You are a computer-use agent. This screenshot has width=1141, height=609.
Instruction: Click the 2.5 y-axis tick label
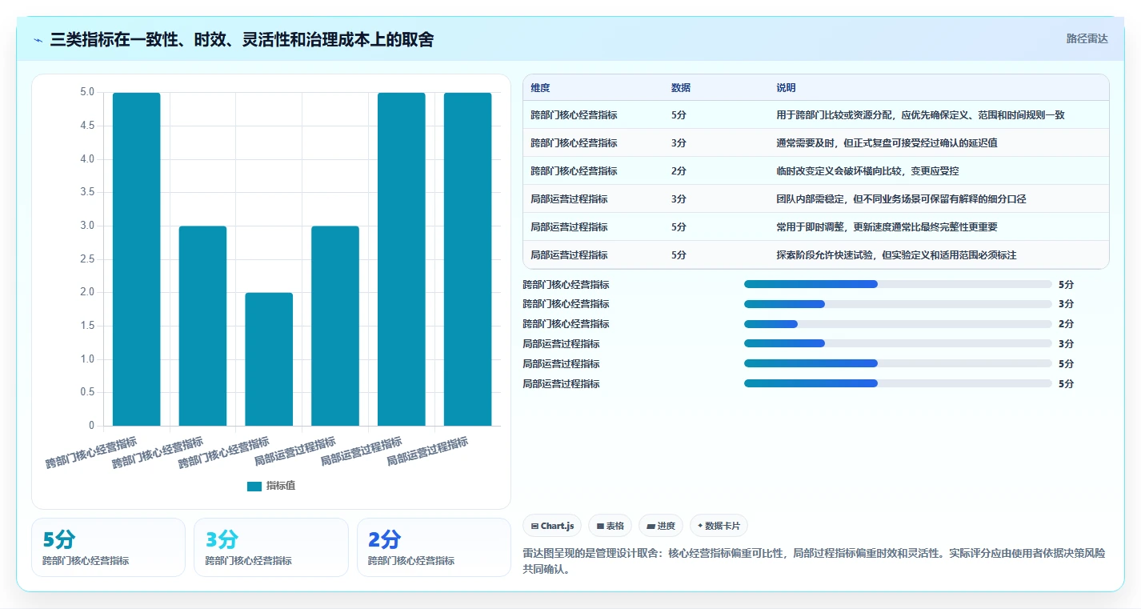(x=87, y=259)
